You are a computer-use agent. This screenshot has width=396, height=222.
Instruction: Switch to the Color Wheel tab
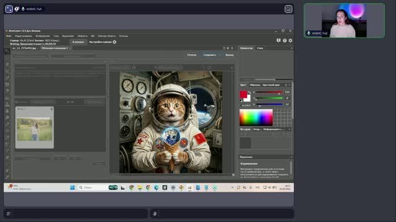coord(271,85)
